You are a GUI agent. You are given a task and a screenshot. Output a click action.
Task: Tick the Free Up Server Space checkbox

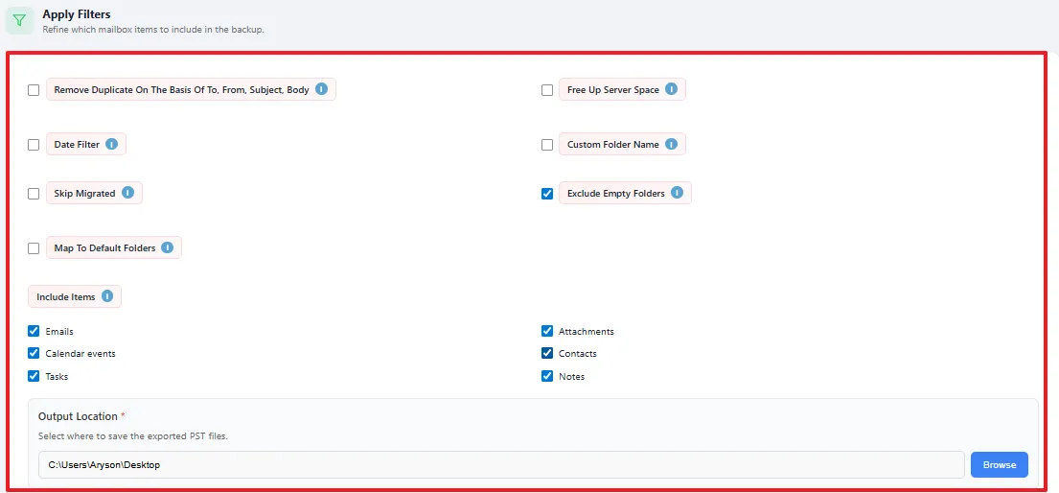[x=548, y=90]
